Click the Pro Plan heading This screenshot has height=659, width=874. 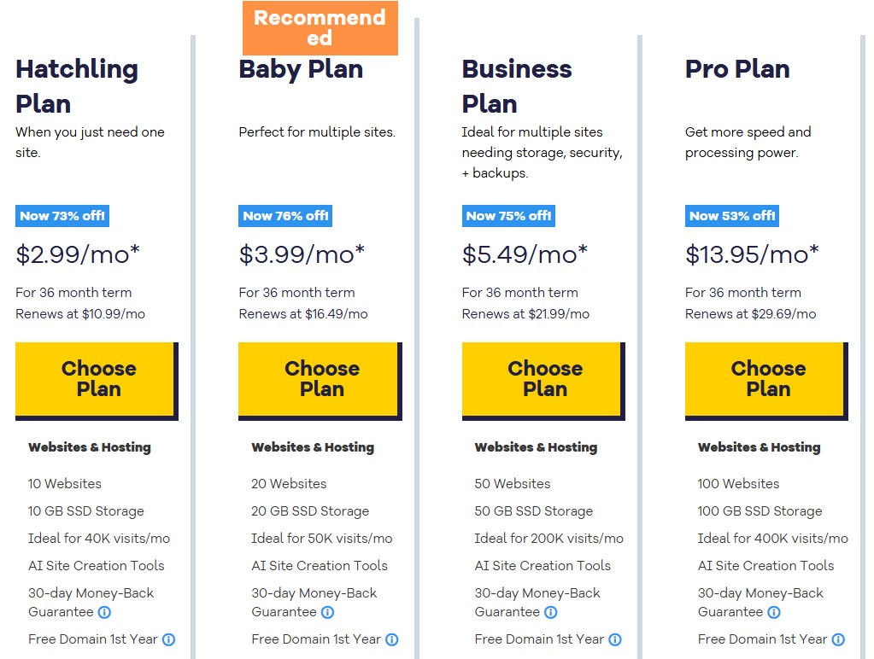click(x=737, y=70)
